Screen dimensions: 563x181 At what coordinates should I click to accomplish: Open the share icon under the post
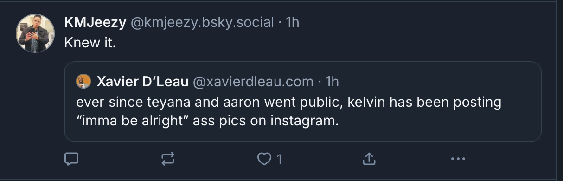tap(368, 160)
